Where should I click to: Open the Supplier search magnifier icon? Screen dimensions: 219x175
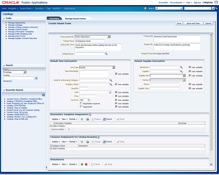(181, 71)
